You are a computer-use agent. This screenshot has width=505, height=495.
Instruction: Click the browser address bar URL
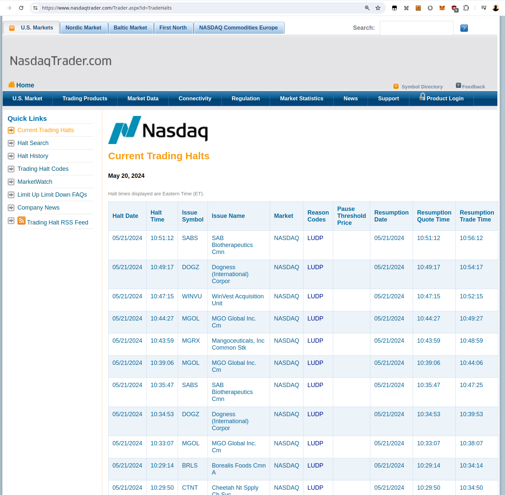coord(107,8)
